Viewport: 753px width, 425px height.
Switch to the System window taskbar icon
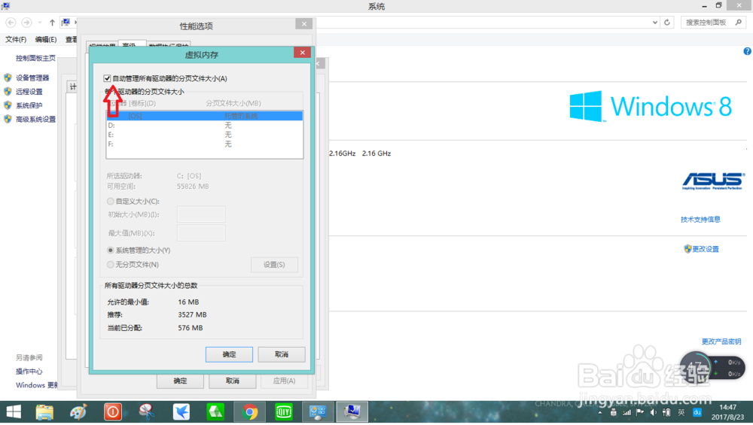click(352, 412)
